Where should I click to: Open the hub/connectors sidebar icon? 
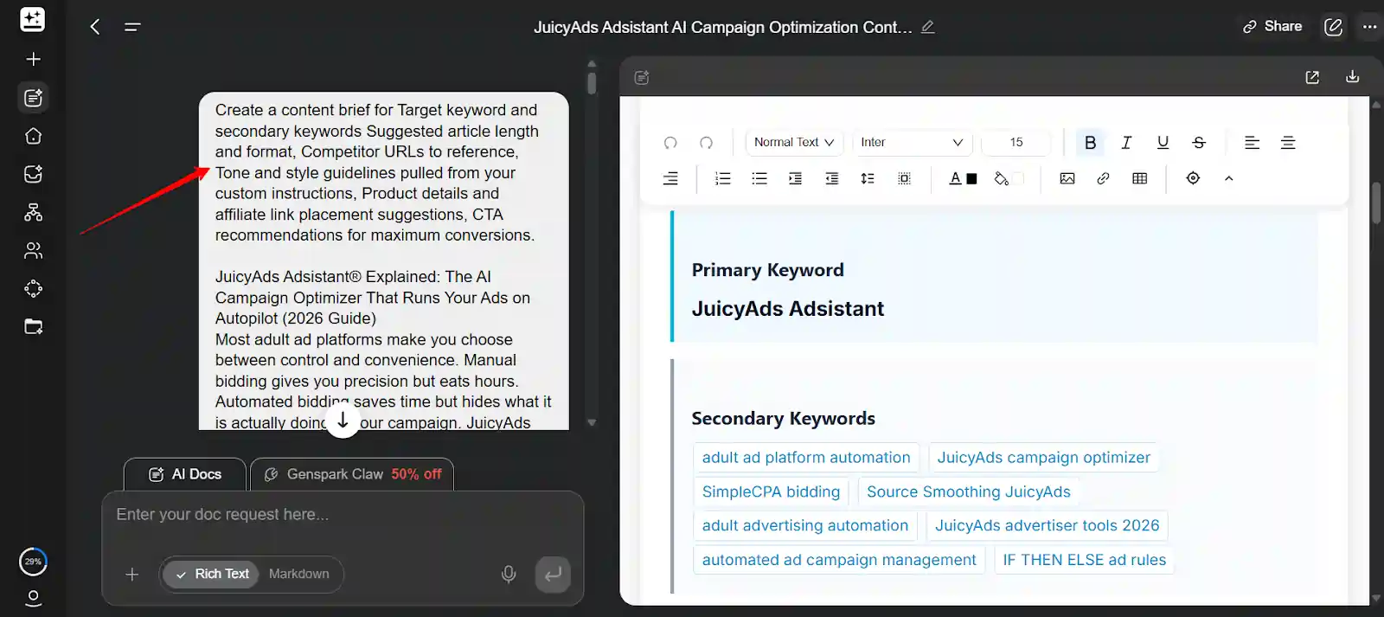(x=33, y=288)
